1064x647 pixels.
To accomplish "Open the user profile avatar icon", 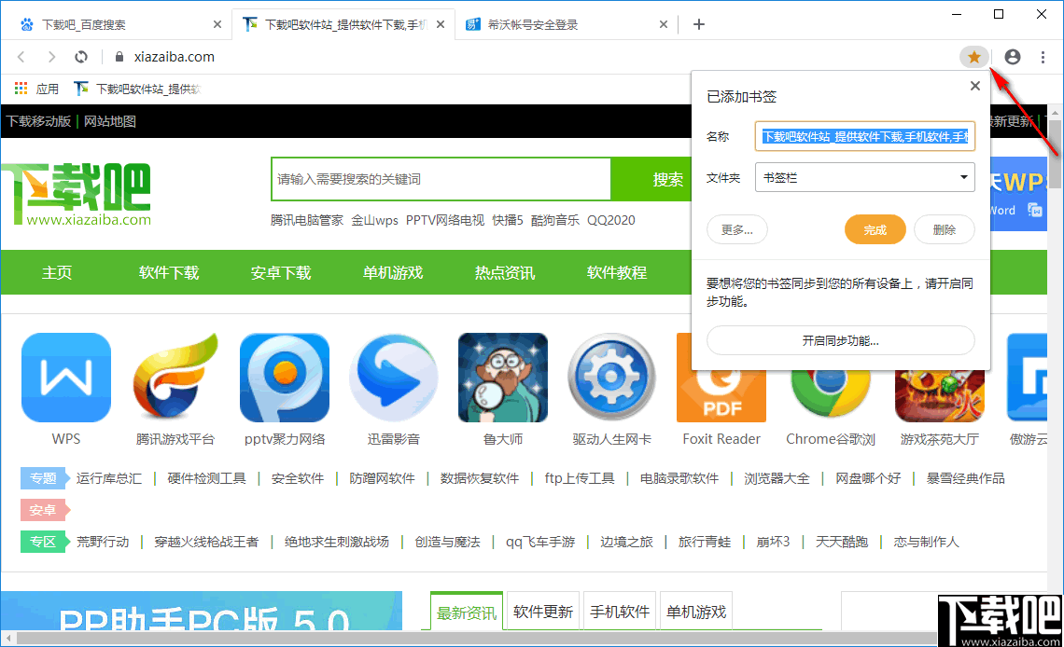I will point(1013,57).
